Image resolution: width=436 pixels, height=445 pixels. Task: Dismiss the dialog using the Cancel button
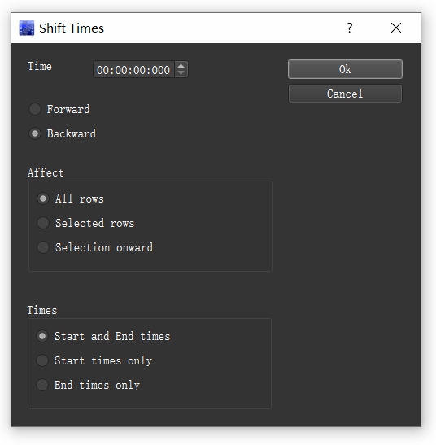point(345,94)
